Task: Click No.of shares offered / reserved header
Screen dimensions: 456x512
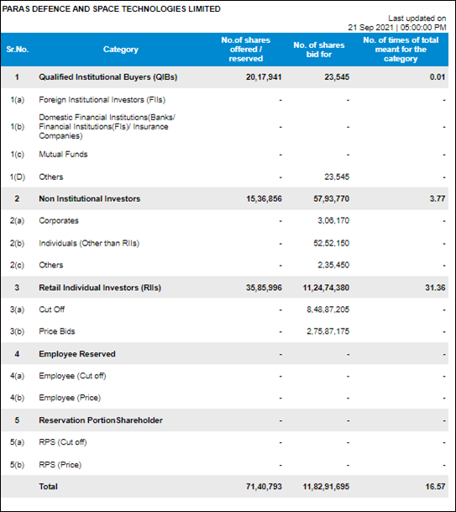Action: pos(245,50)
